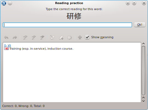Click the four-arrow move icon
This screenshot has width=148, height=110.
click(80, 37)
